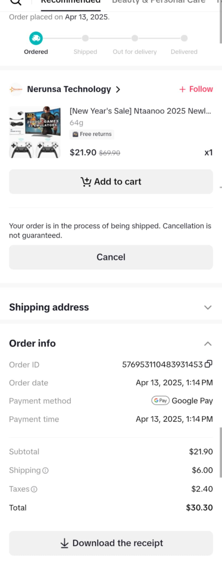Viewport: 222px width, 566px height.
Task: Open the Taxes info tooltip icon
Action: (34, 489)
